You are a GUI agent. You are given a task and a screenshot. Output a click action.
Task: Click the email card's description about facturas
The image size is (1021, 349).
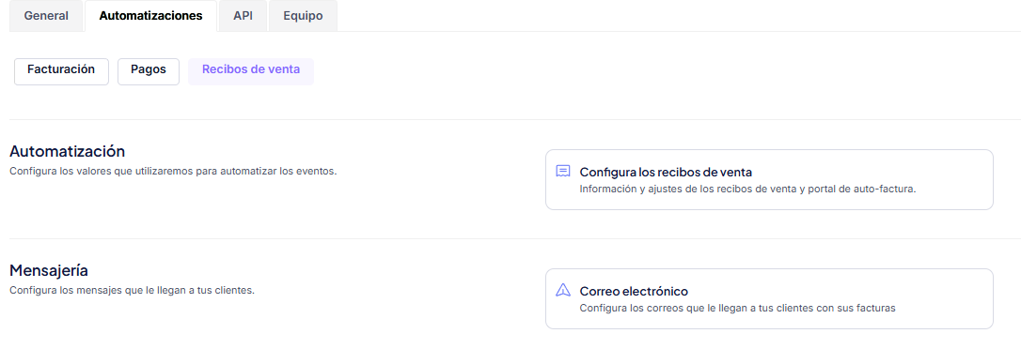737,308
